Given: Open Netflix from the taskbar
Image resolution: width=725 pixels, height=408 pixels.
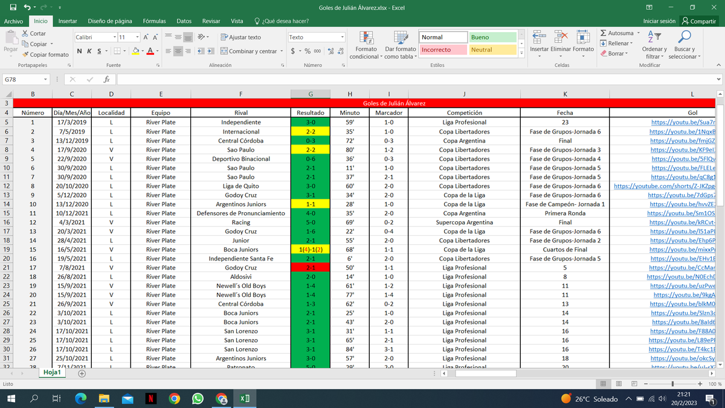Looking at the screenshot, I should click(151, 398).
